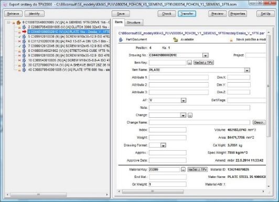This screenshot has height=202, width=279.
Task: Click the part icon of A SHEAVE 8MGT row
Action: point(24,65)
